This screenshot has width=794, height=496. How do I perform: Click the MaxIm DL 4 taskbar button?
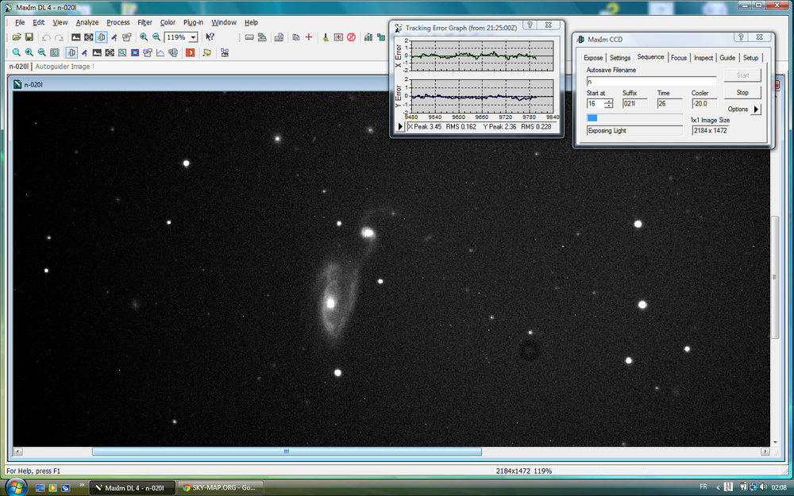coord(132,487)
